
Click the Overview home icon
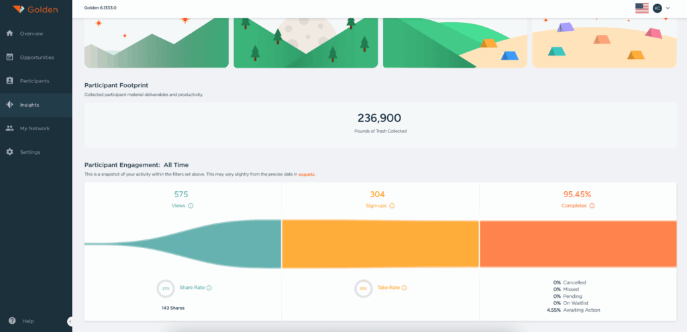point(9,33)
